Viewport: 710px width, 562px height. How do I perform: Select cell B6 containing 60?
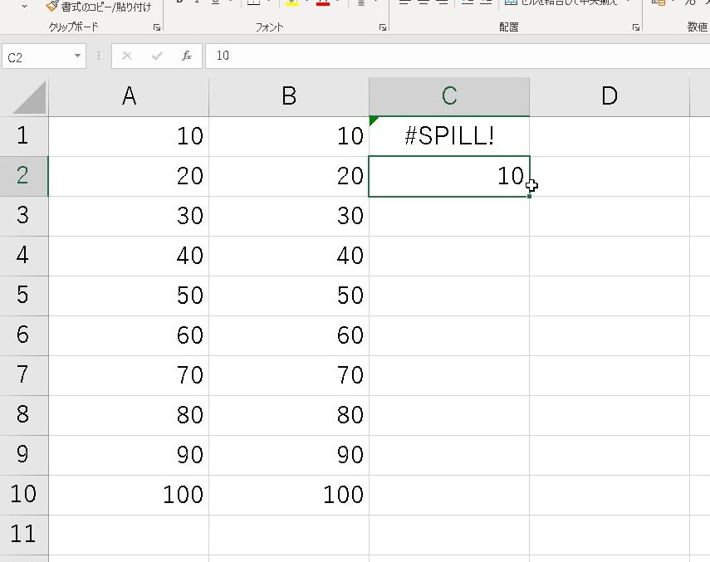(x=289, y=335)
